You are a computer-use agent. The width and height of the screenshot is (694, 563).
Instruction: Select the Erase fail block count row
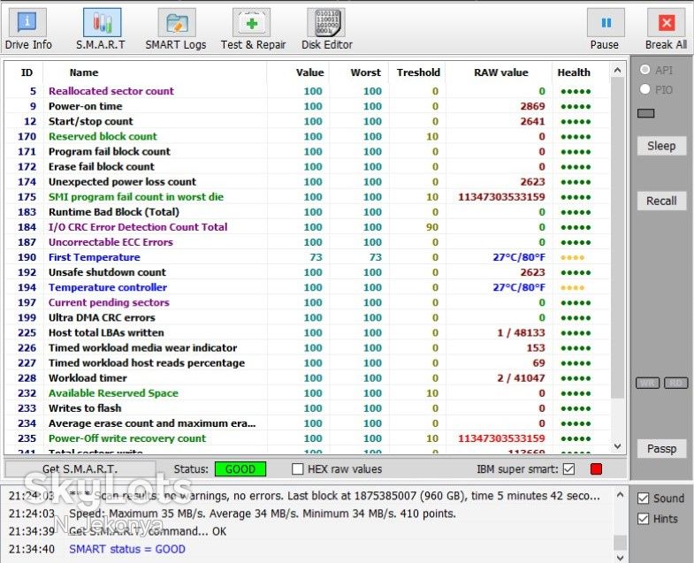(x=308, y=166)
